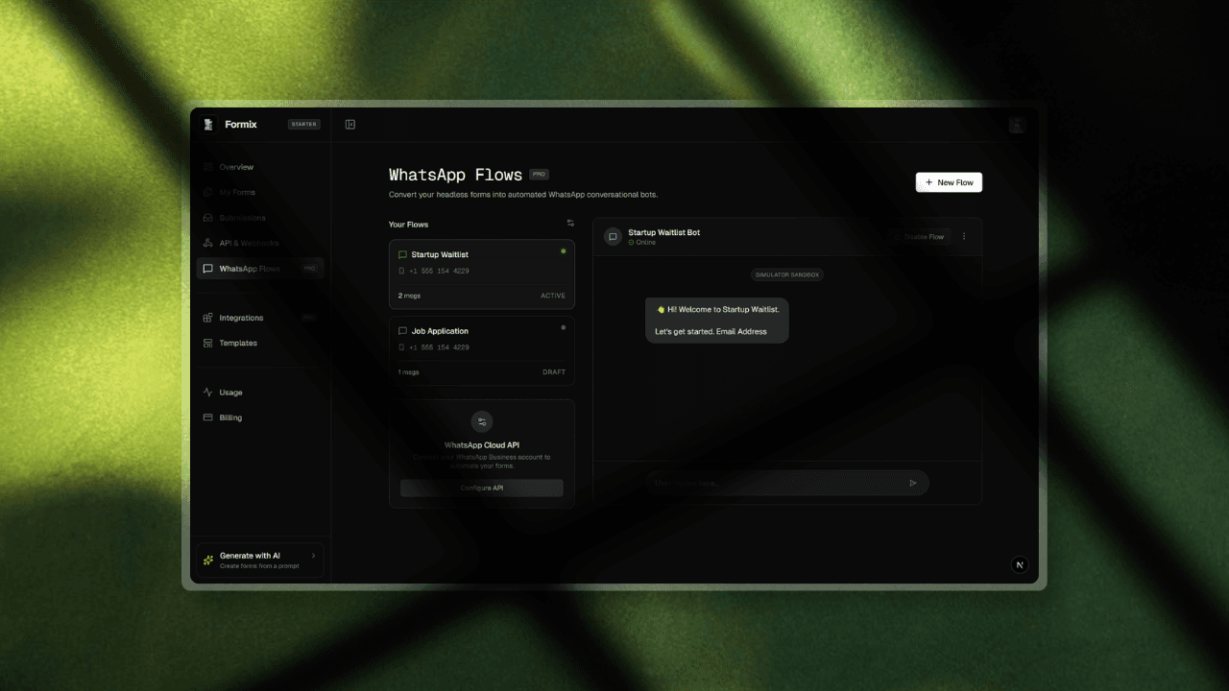Click the Startup Waitlist active status dot

pos(563,251)
